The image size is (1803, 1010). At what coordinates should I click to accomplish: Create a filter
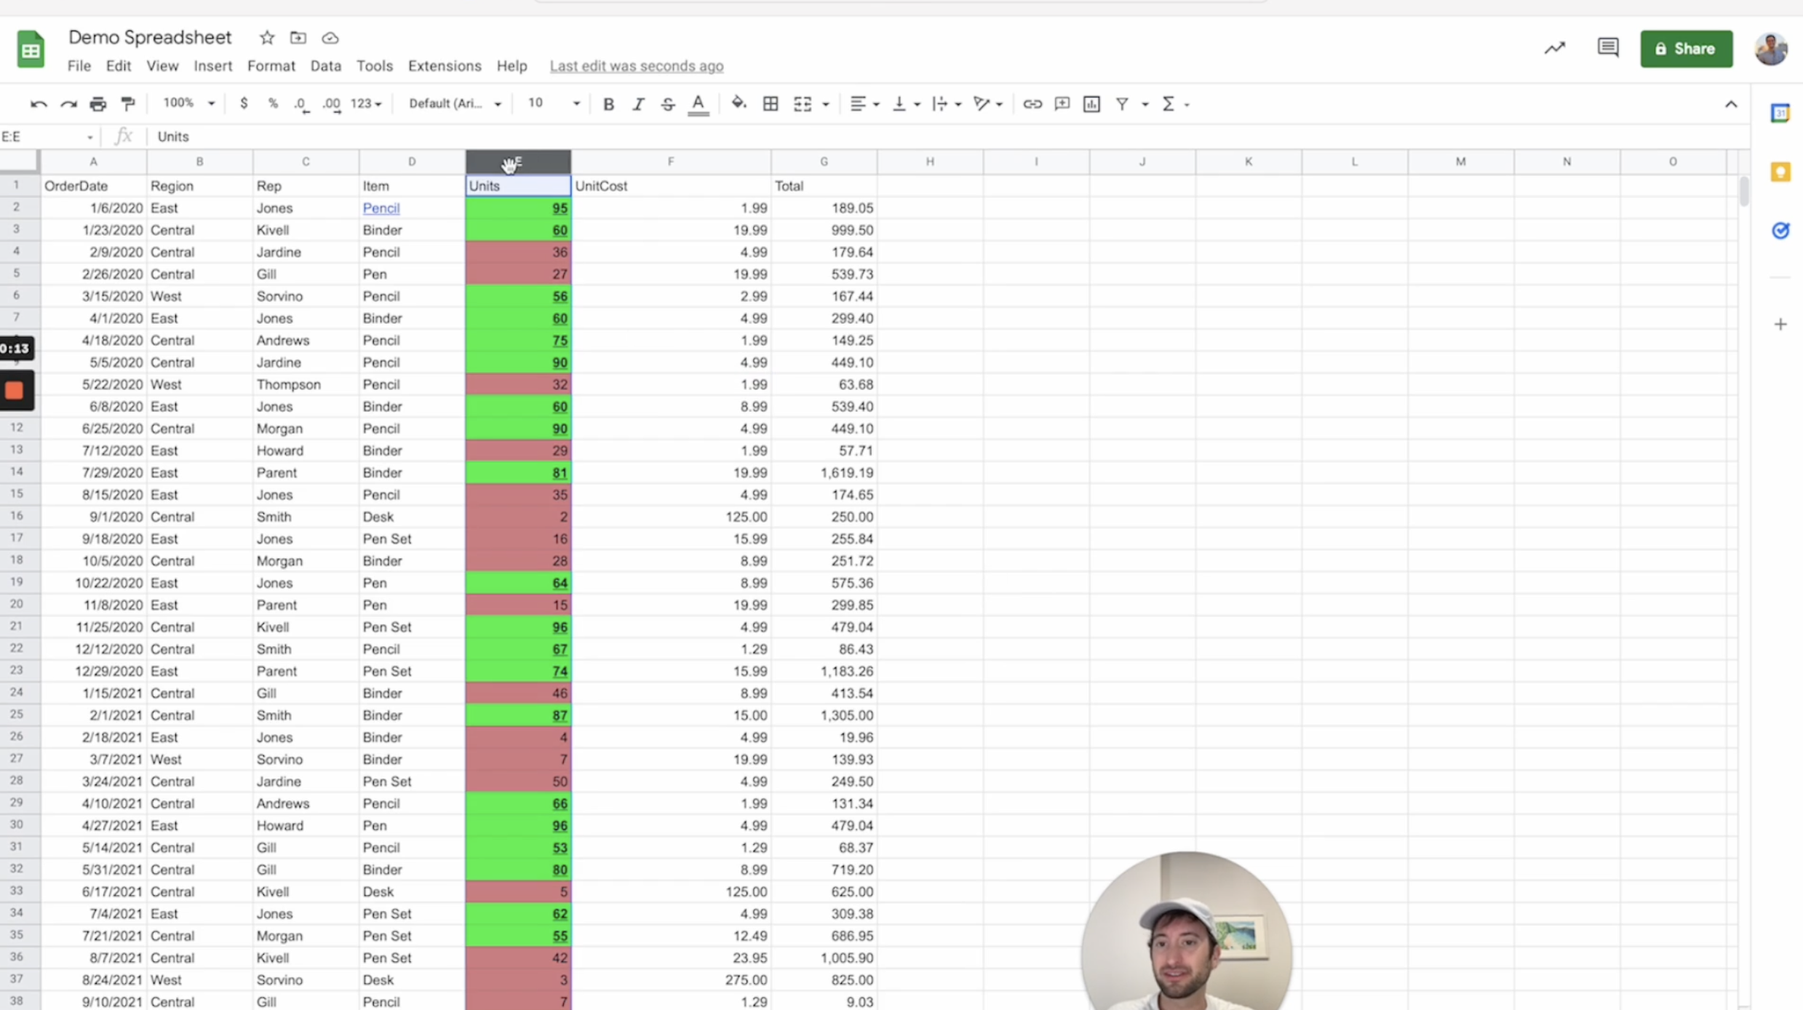coord(1122,103)
